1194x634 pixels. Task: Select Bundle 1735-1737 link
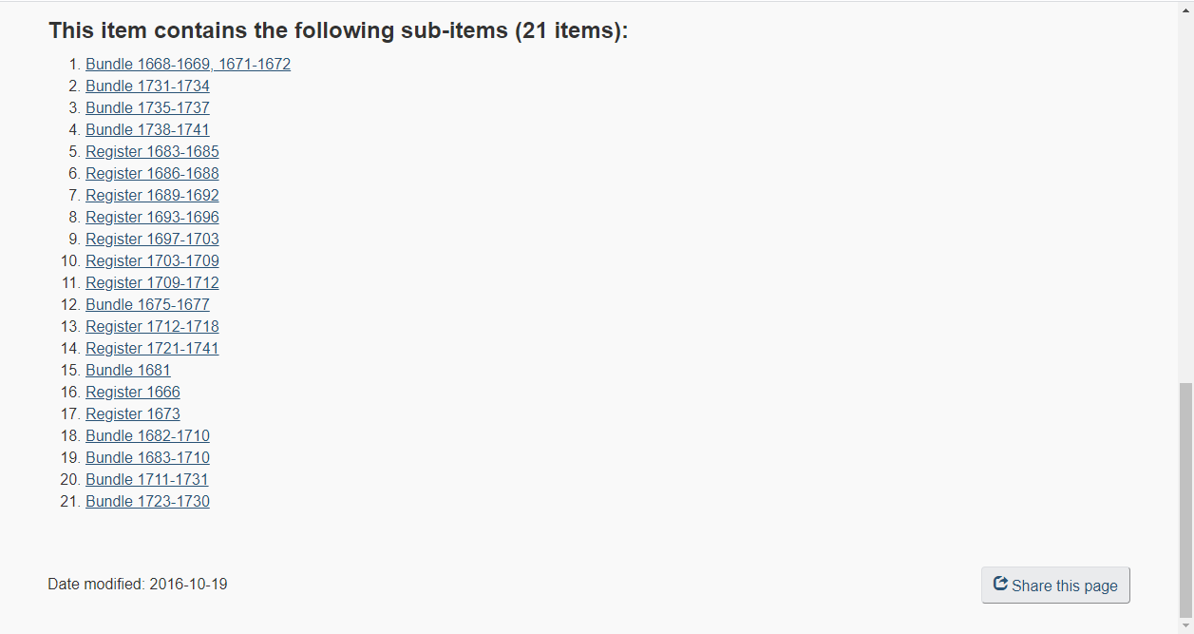[147, 108]
